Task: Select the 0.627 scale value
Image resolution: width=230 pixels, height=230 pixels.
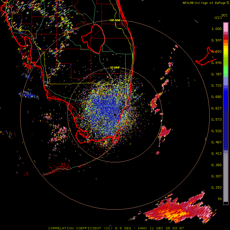Action: 216,108
